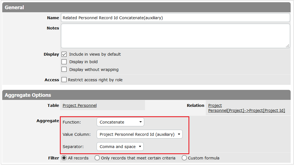Screen dimensions: 294x165
Task: Open the Function dropdown showing Concatenate
Action: 120,122
